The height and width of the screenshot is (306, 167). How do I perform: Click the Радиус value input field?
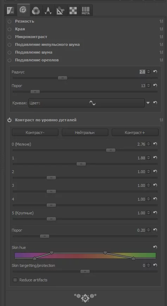(142, 72)
